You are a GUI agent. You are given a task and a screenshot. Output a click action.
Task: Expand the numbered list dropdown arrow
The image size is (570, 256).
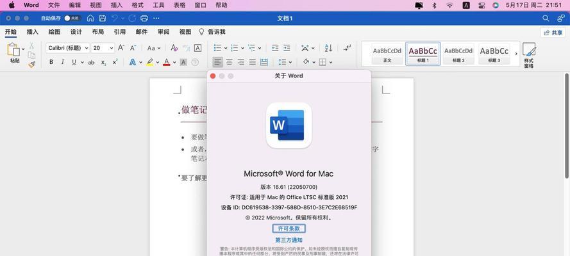pos(242,48)
